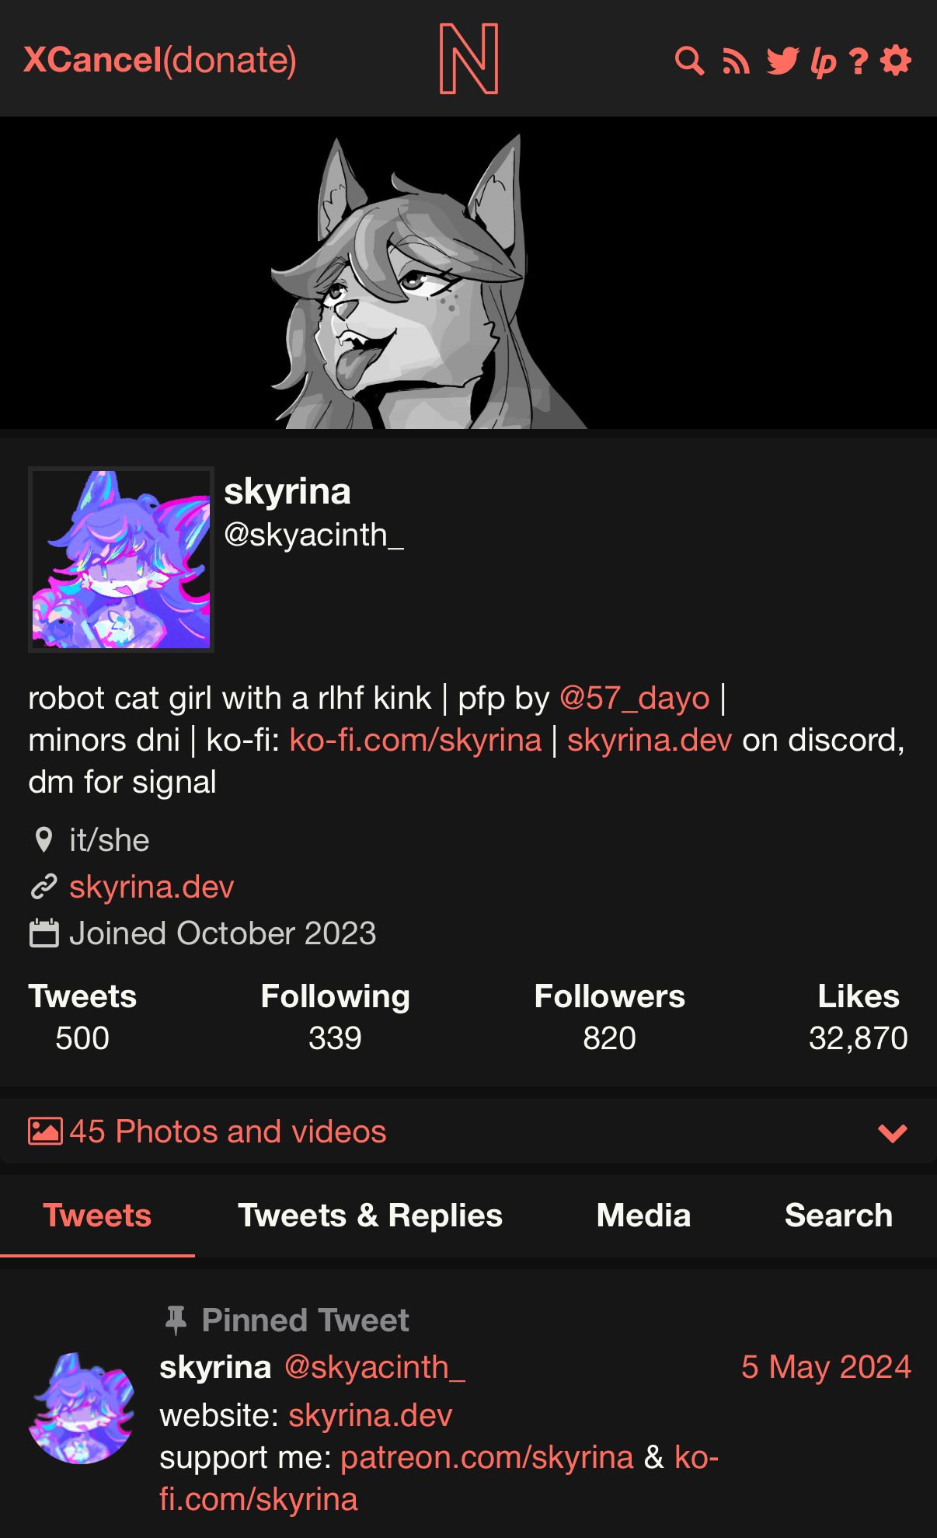937x1538 pixels.
Task: Open the @57_dayo mention link
Action: click(x=635, y=698)
